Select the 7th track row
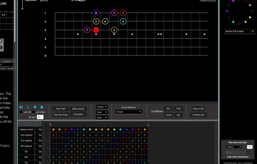The image size is (257, 164). (x=26, y=162)
